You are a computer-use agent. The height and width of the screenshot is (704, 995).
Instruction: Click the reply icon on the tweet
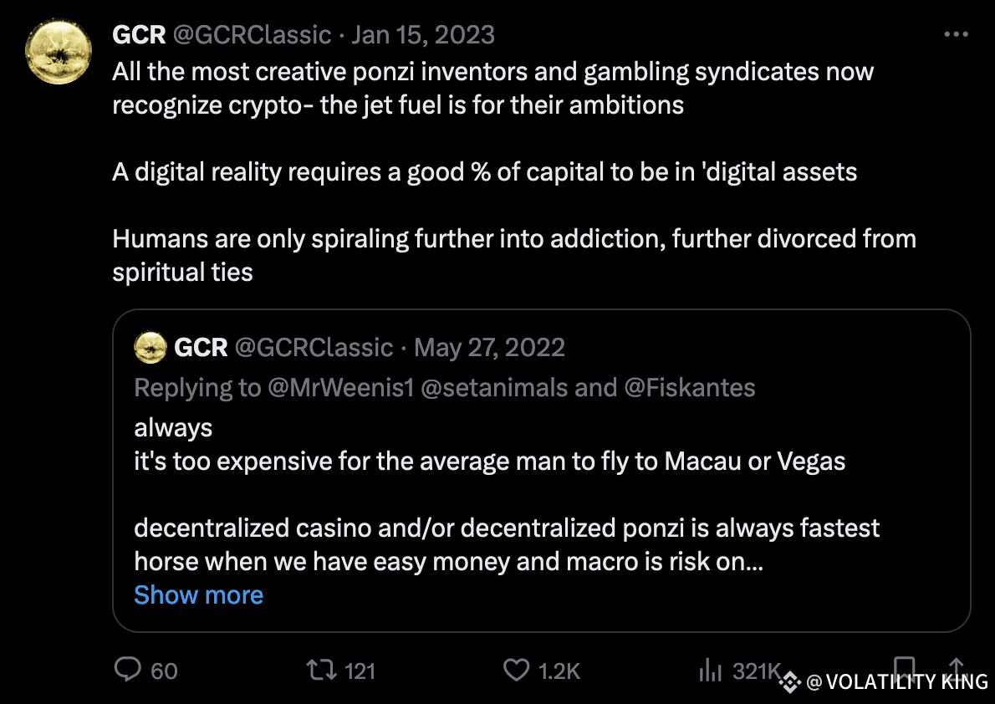(129, 671)
